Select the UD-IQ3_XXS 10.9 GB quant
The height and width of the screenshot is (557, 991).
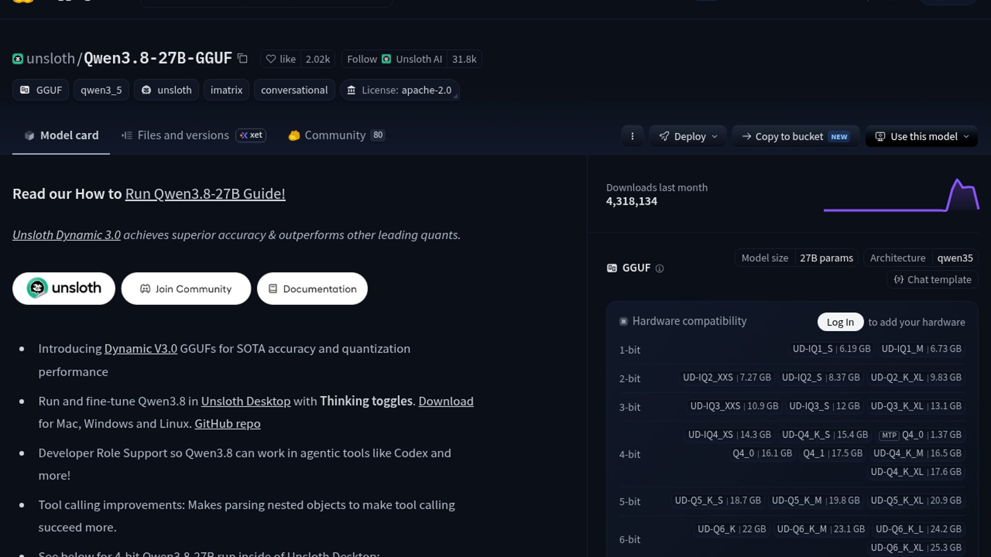[734, 406]
